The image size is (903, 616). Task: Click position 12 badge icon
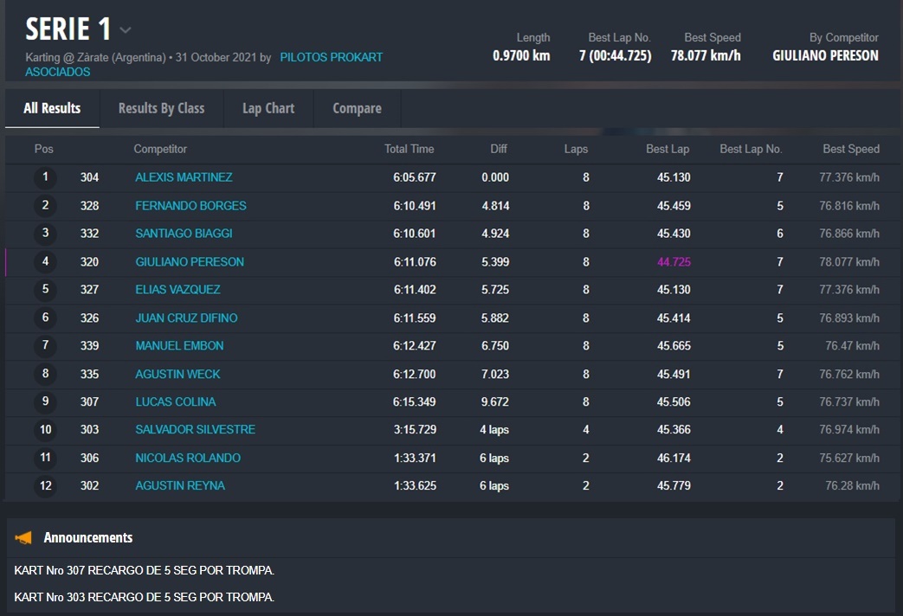(45, 486)
